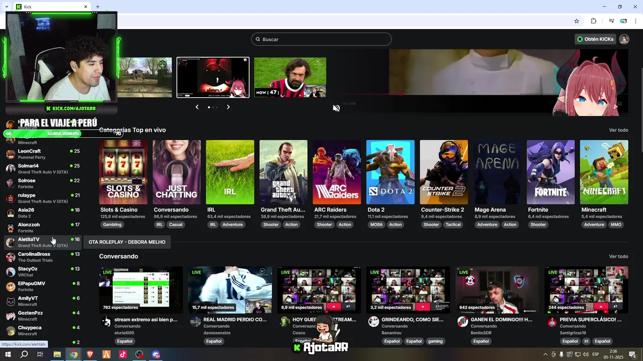Open ElPapuGMV channel in sidebar

pos(43,286)
